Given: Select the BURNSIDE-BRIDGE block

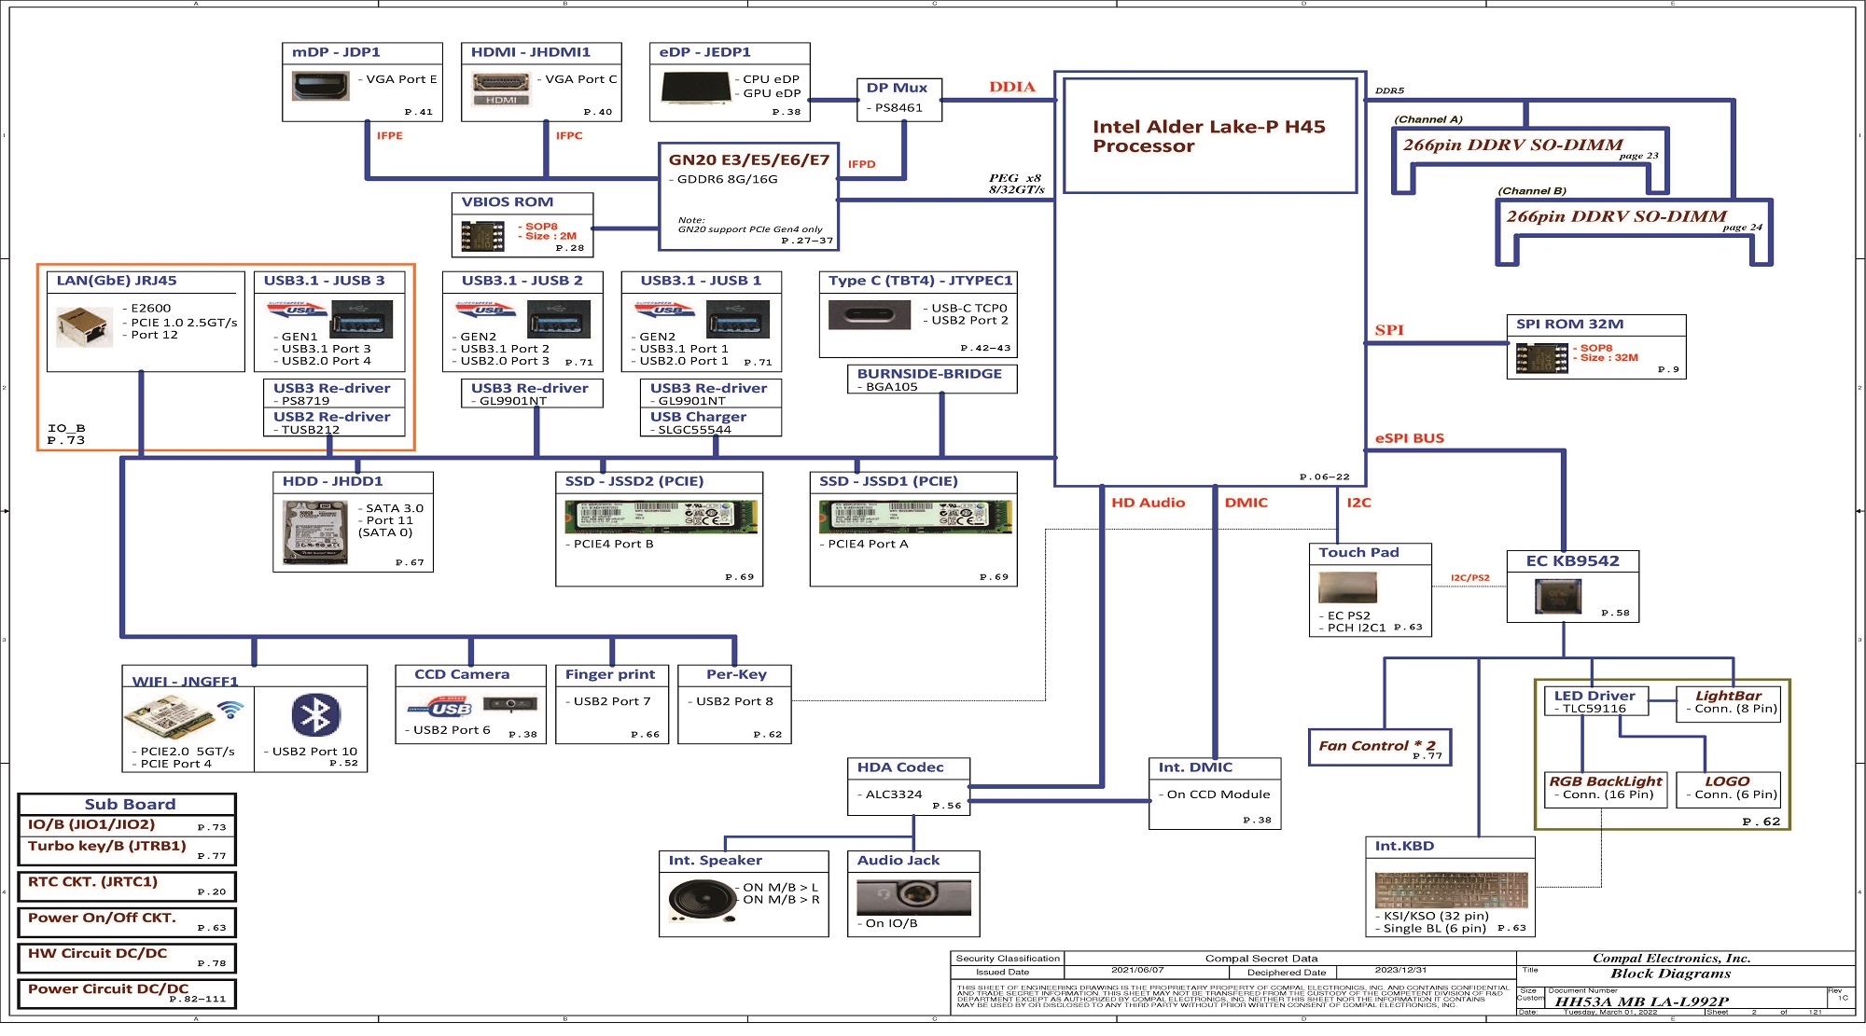Looking at the screenshot, I should point(931,379).
